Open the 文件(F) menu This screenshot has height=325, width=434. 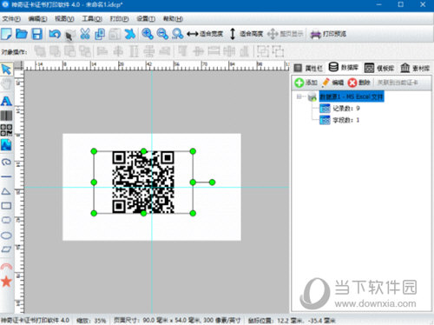tap(11, 19)
